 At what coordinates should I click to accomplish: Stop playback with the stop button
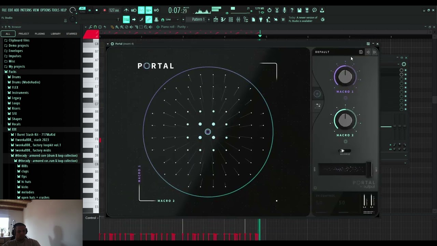97,10
